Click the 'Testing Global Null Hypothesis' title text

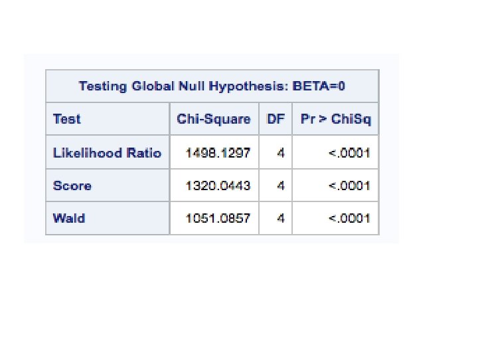[182, 86]
